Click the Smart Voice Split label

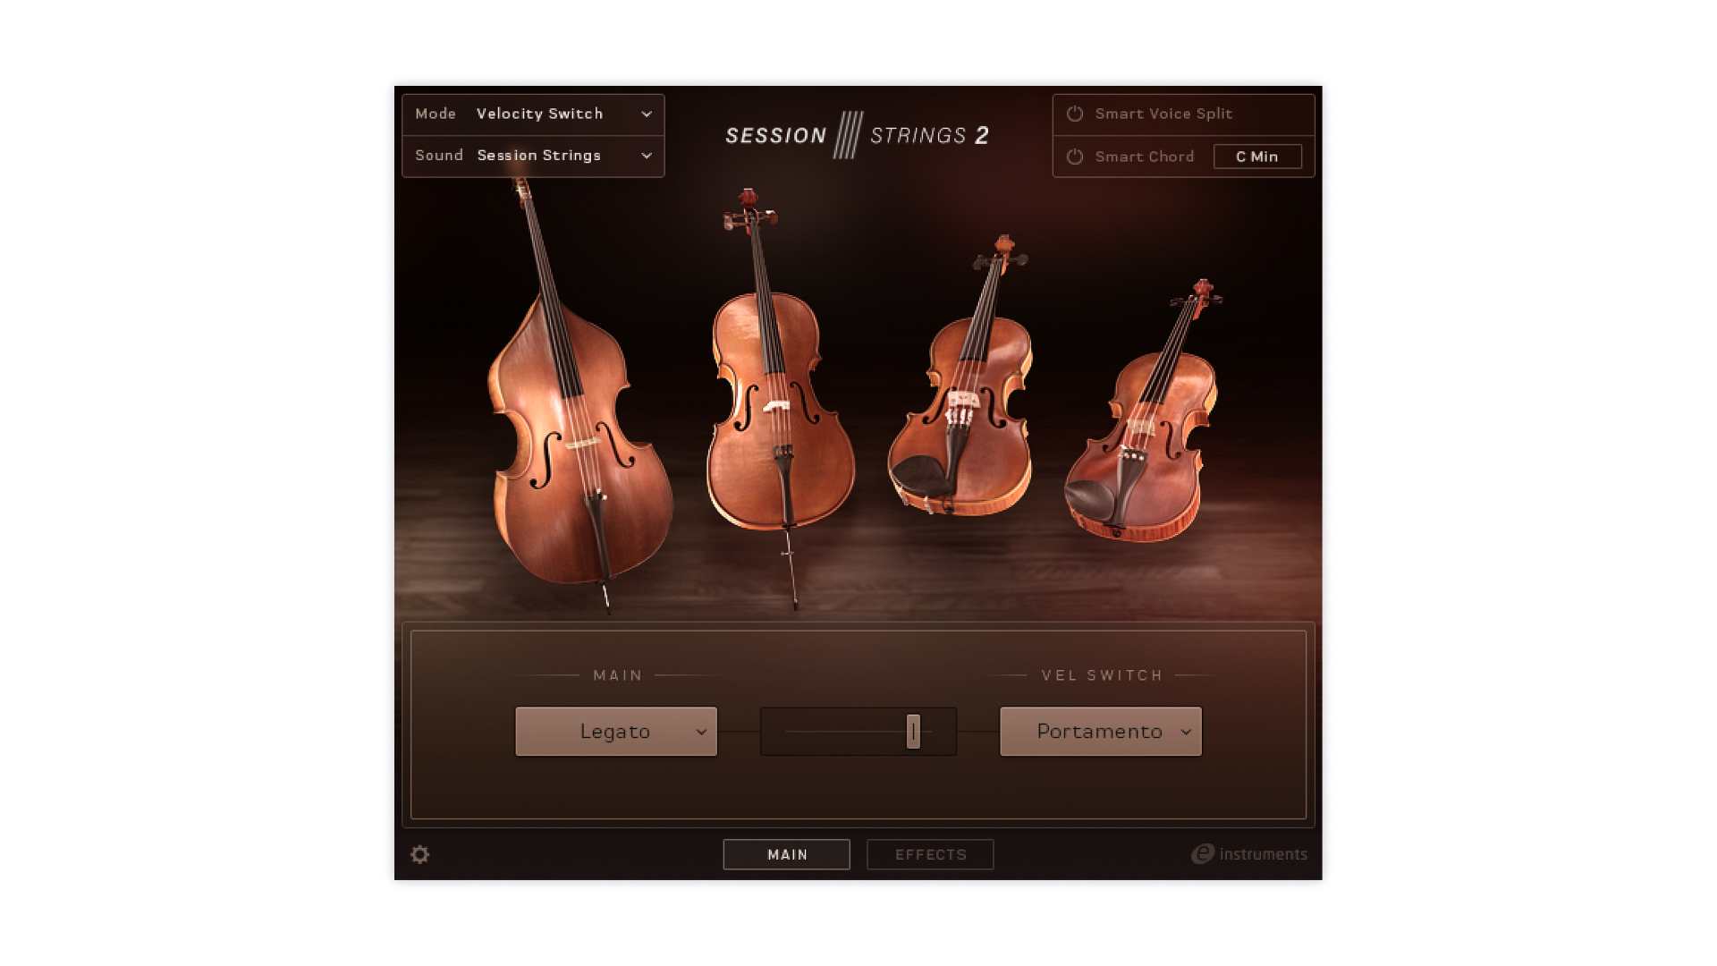(1163, 114)
